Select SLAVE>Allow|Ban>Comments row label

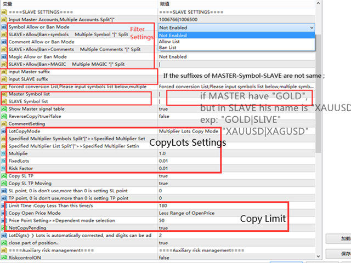pyautogui.click(x=75, y=49)
